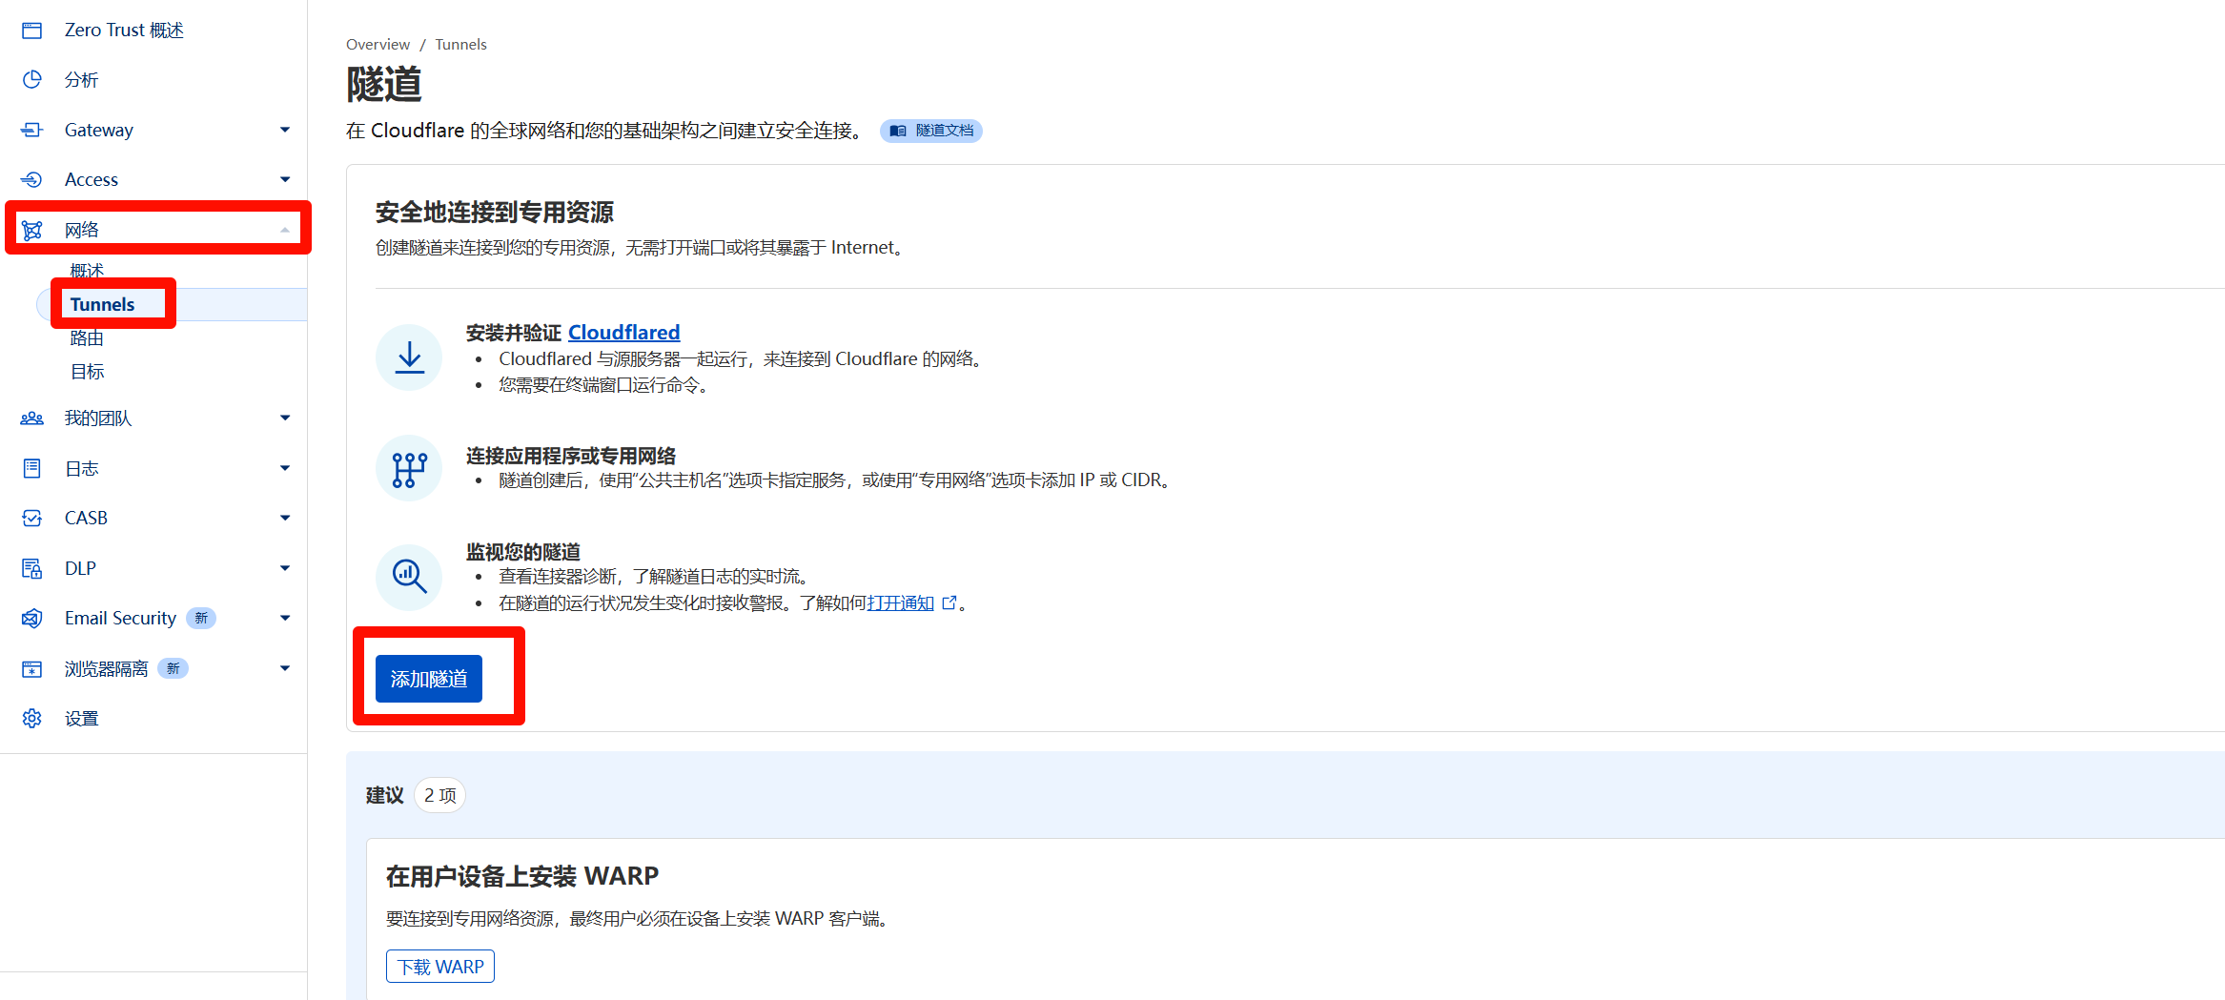Expand the 日志 menu arrow
The width and height of the screenshot is (2225, 1000).
click(284, 468)
